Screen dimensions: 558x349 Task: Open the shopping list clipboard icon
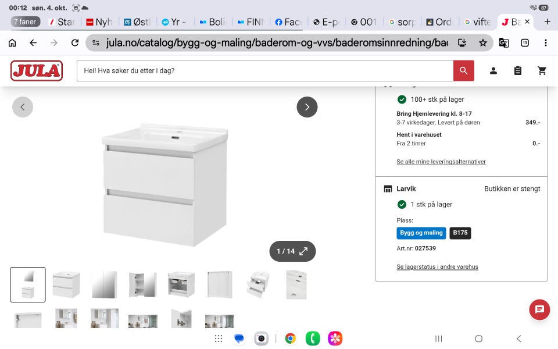click(x=518, y=71)
